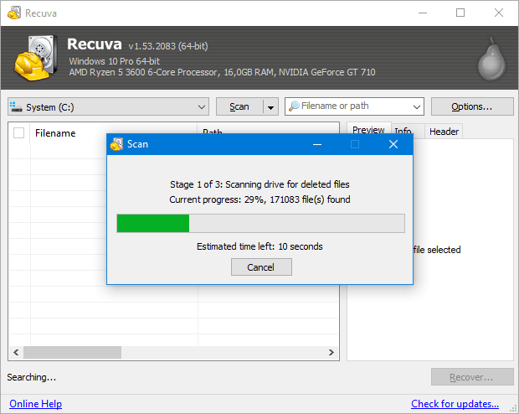Click the 'v1.53.2083 (64-bit)' version text
519x414 pixels.
168,46
